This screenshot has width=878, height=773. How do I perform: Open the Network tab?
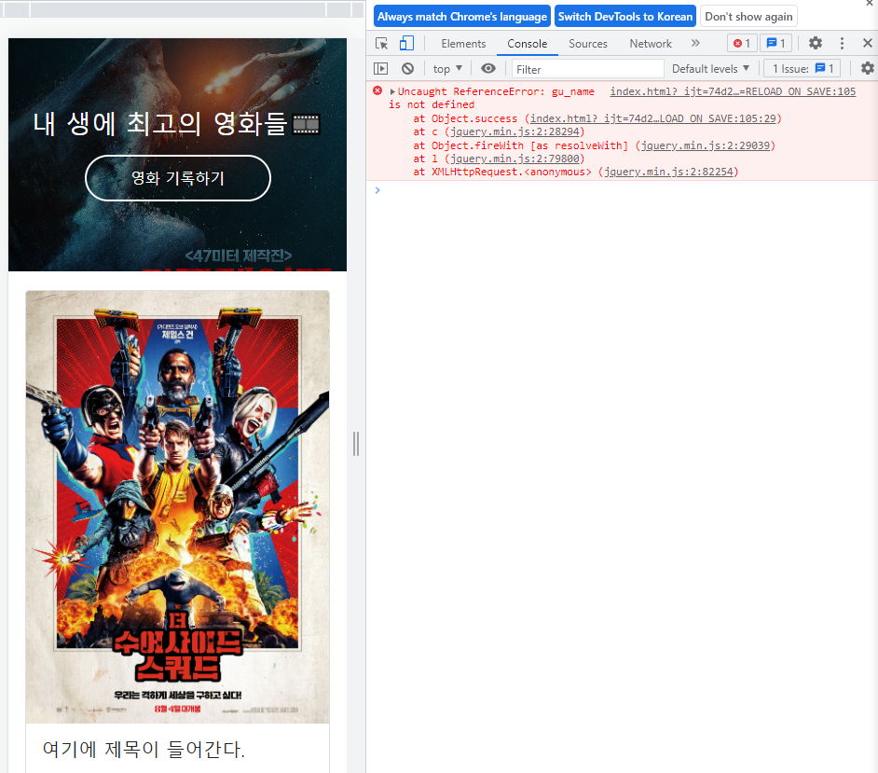(x=650, y=44)
